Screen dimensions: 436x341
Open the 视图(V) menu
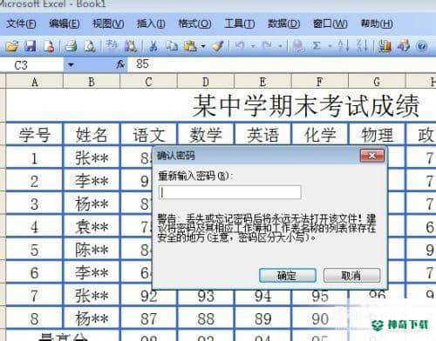pyautogui.click(x=108, y=23)
